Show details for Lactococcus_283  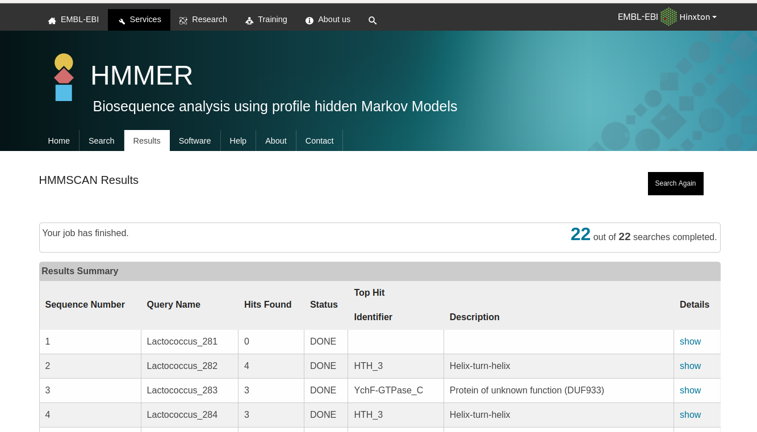[x=690, y=391]
